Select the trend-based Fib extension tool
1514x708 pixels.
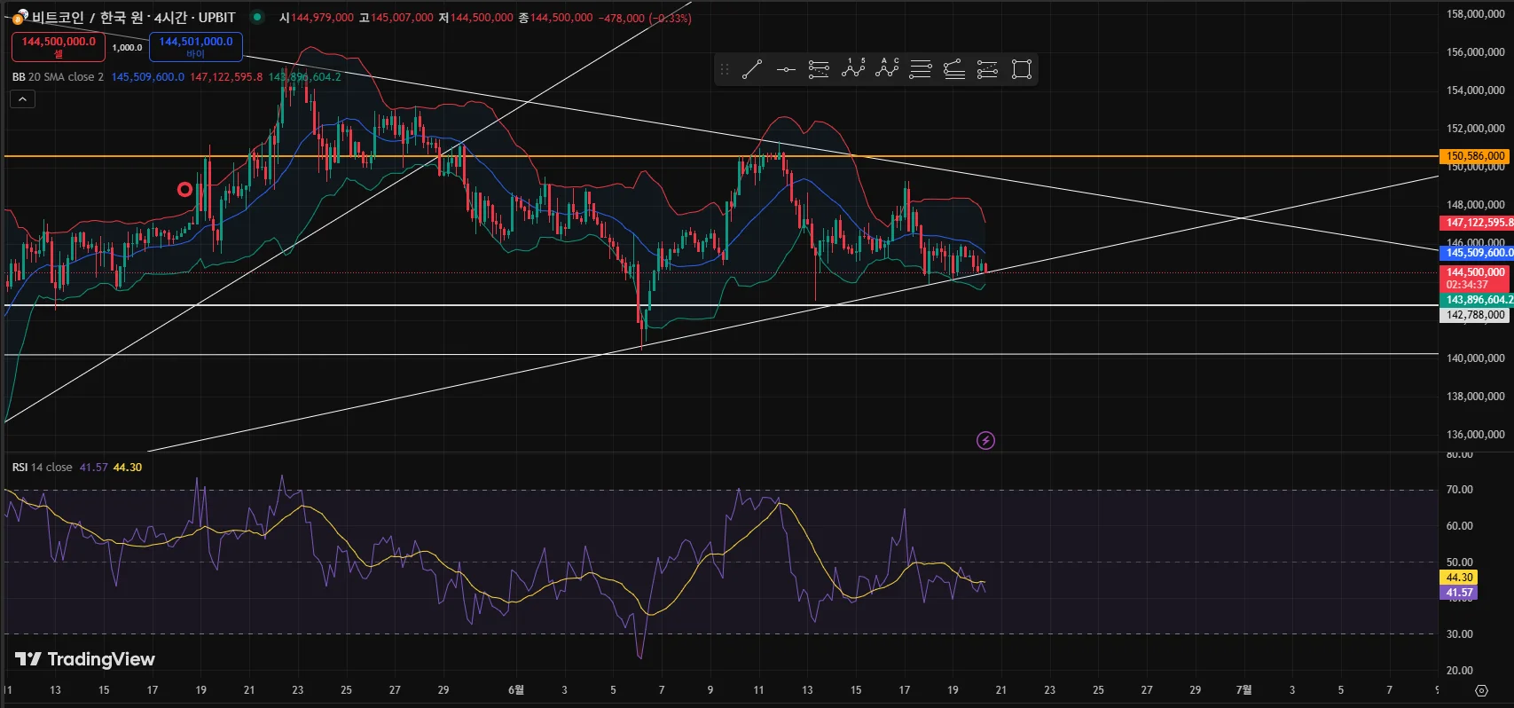pos(954,69)
